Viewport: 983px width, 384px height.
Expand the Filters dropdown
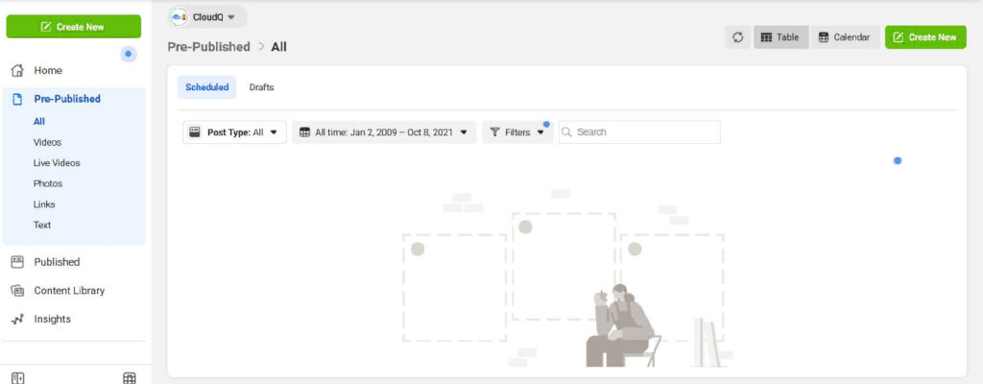pos(517,132)
